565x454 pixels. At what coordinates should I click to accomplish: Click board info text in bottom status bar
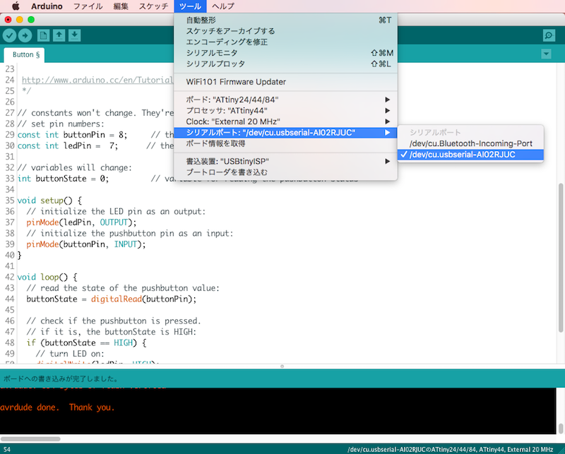coord(451,450)
